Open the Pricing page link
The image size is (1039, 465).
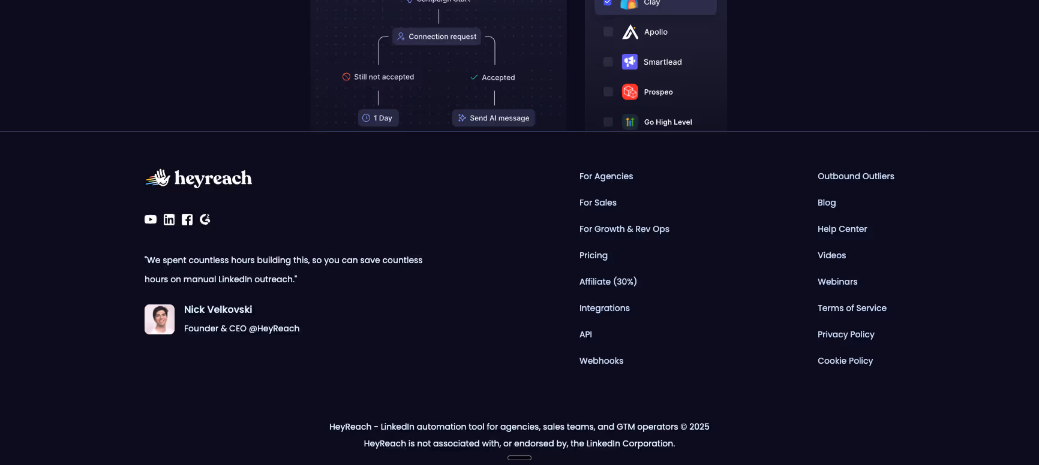593,255
